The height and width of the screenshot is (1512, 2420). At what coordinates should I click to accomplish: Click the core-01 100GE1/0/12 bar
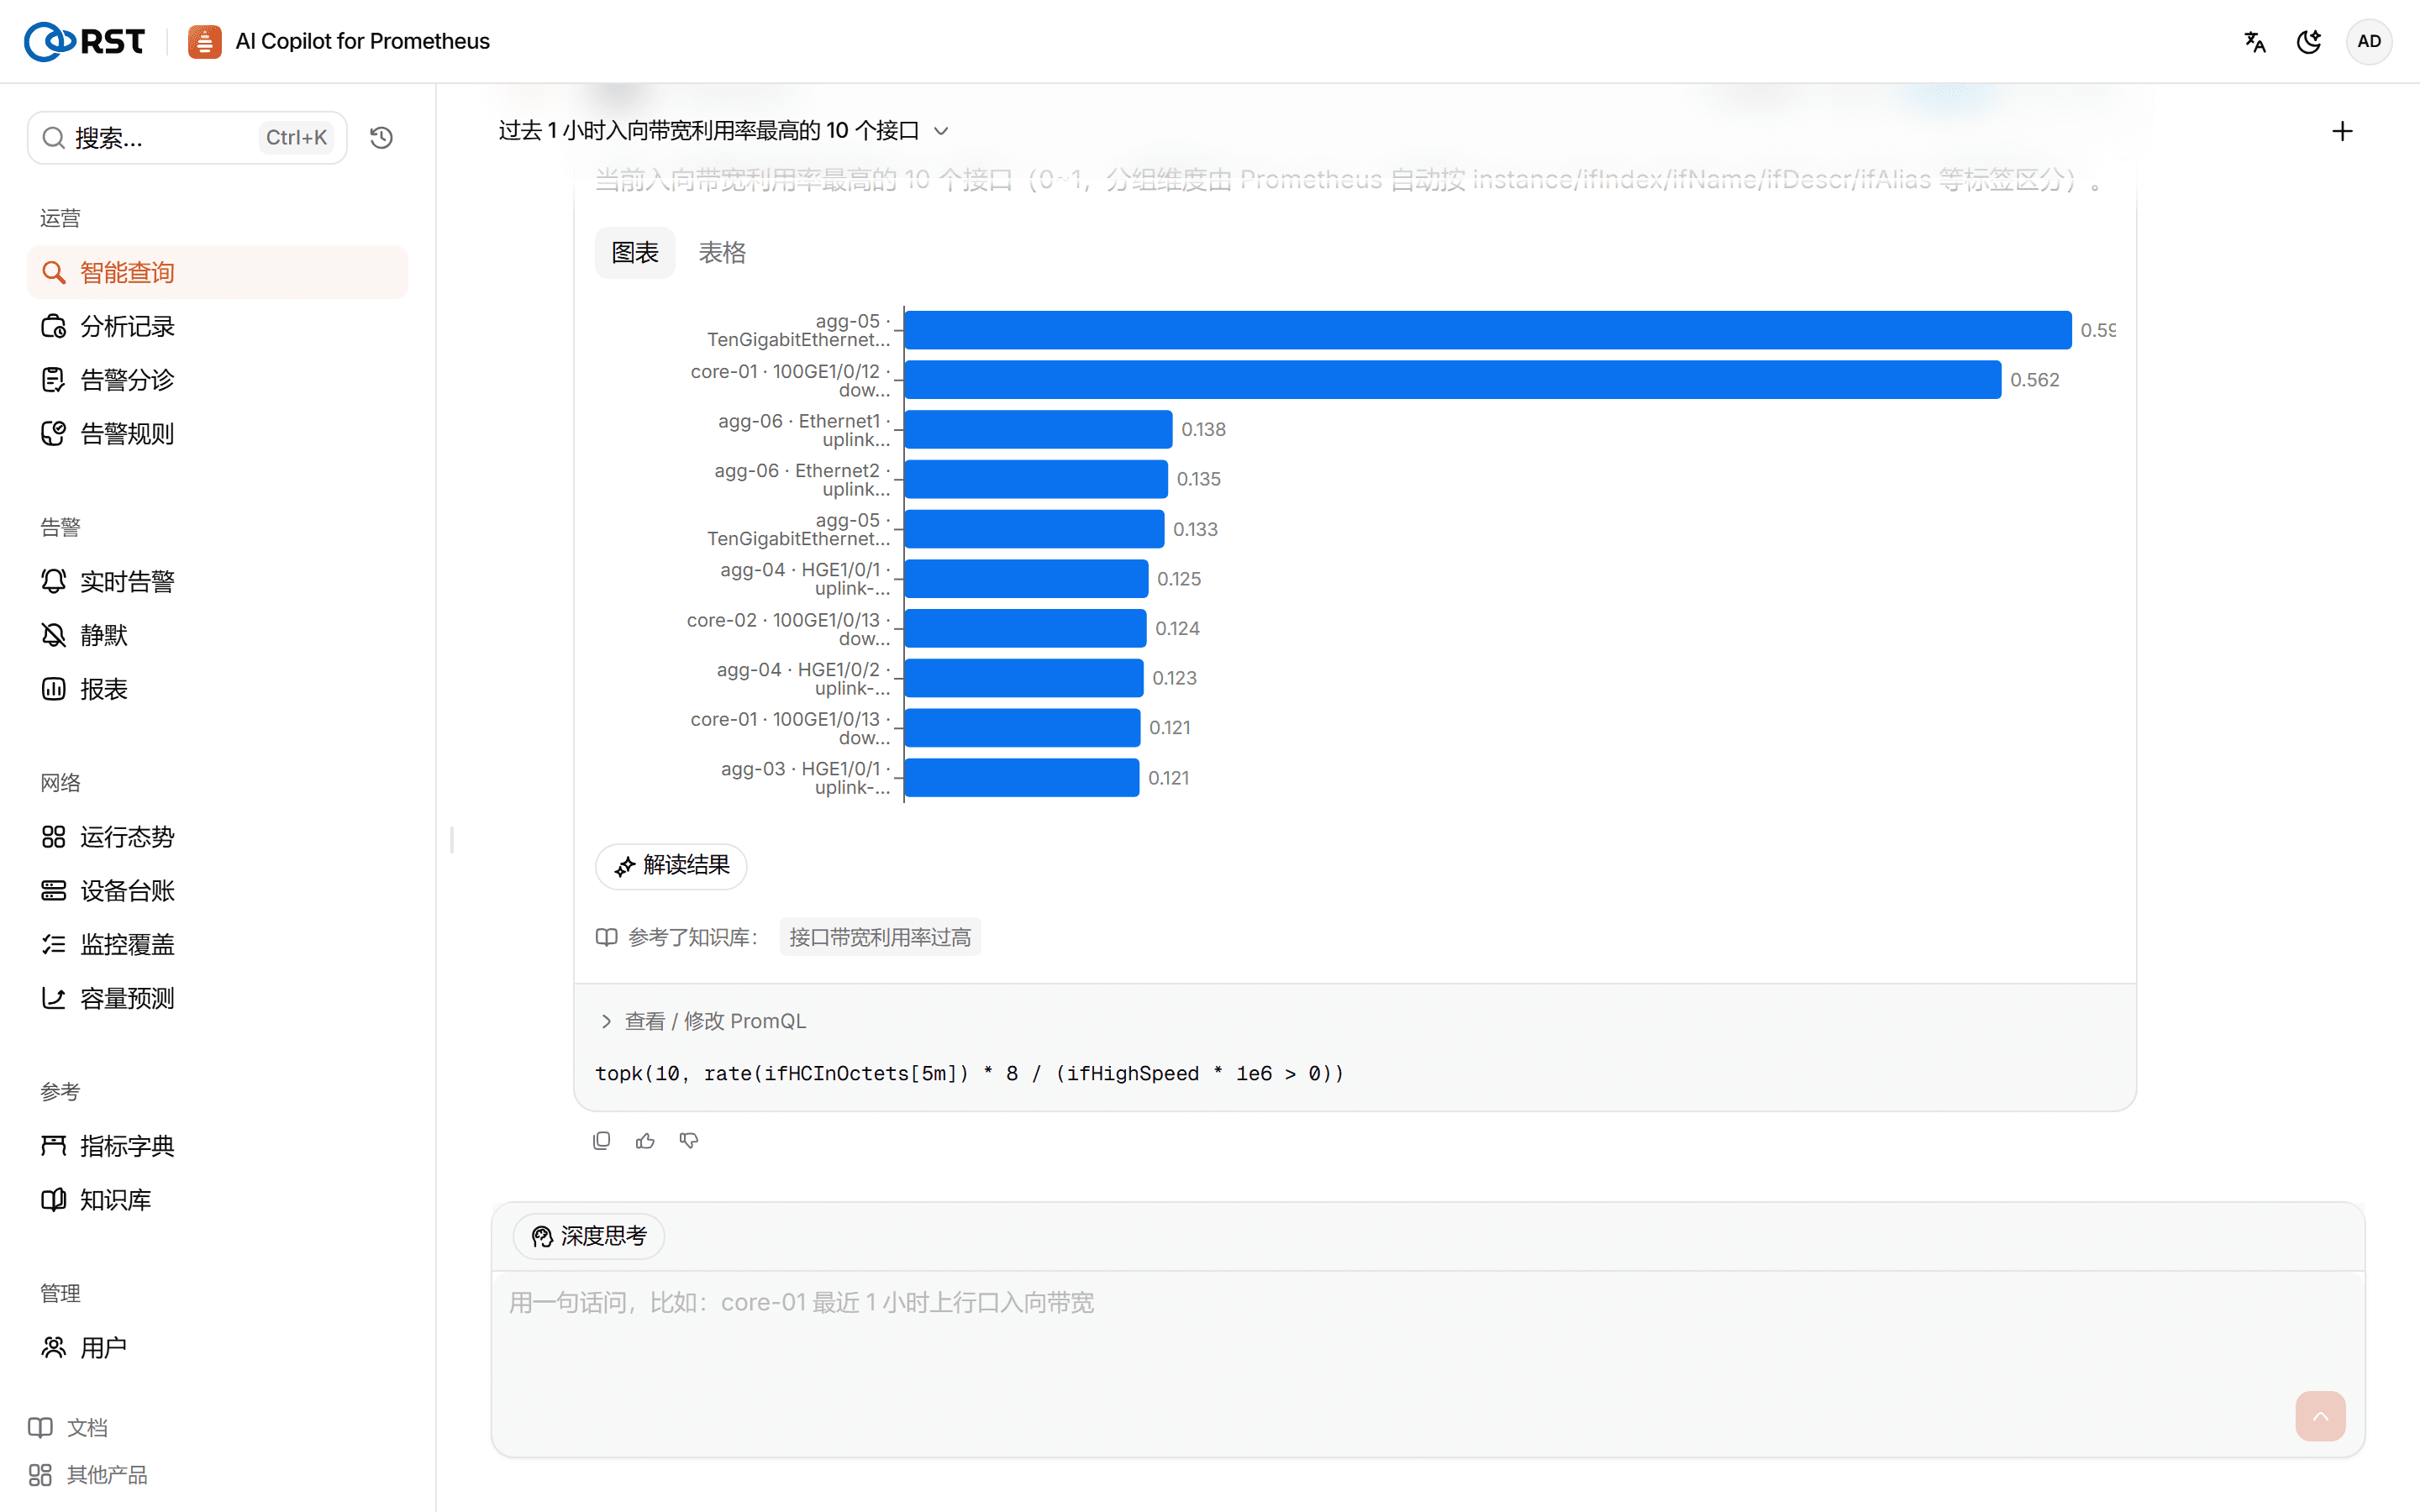pos(1453,380)
